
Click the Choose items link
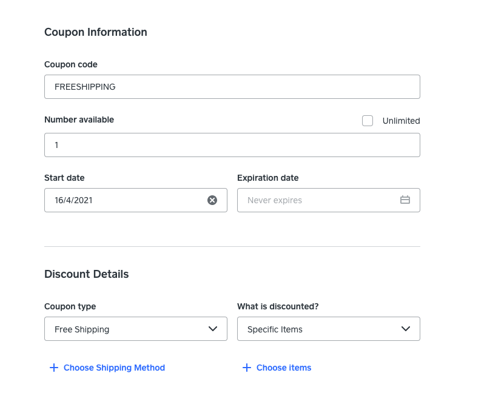[284, 368]
